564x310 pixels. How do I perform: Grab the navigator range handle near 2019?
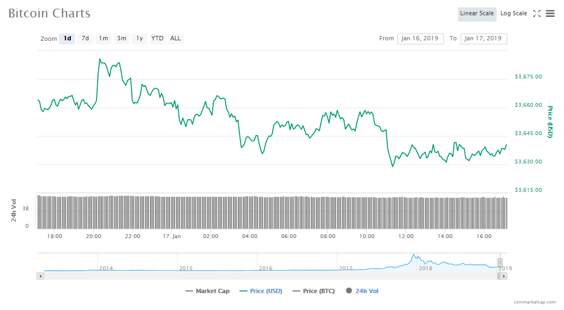pos(500,263)
